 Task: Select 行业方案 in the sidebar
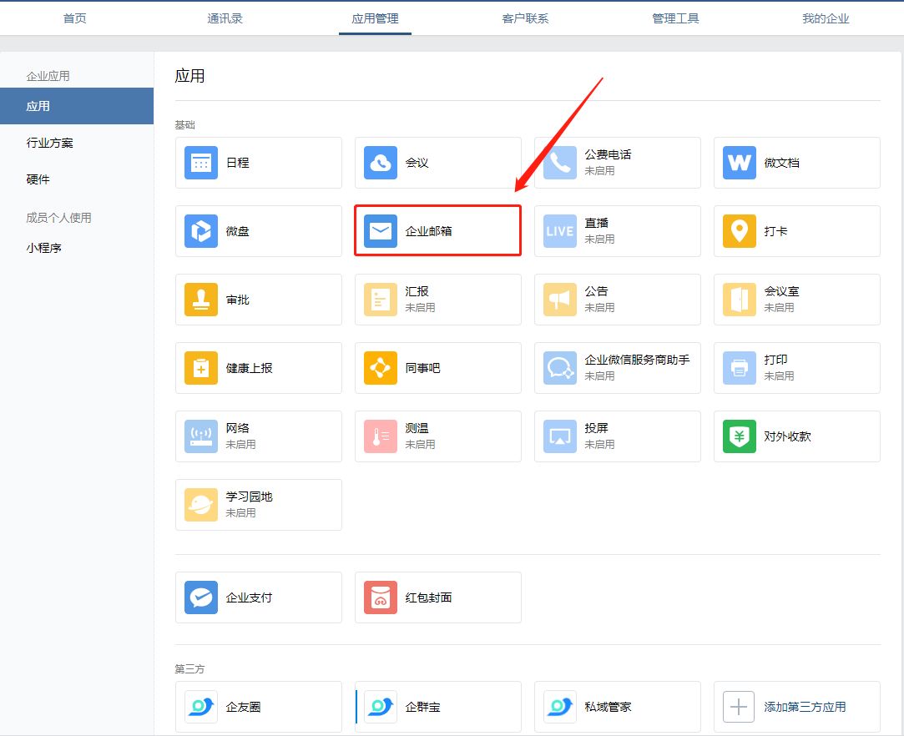pyautogui.click(x=50, y=143)
